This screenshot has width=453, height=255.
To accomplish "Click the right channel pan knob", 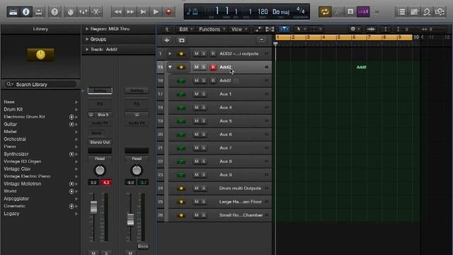I will click(x=137, y=171).
